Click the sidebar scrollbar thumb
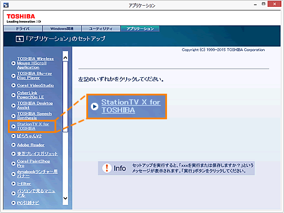This screenshot has height=213, width=284. coord(65,97)
